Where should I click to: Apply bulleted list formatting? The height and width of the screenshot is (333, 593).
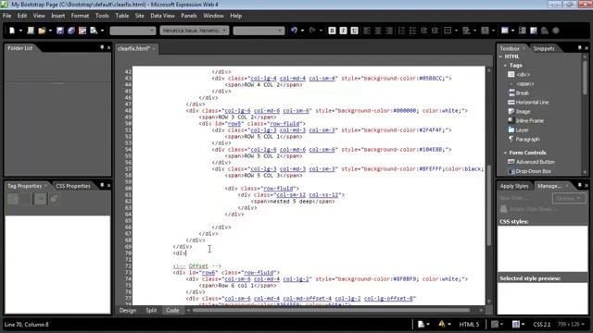tap(413, 31)
